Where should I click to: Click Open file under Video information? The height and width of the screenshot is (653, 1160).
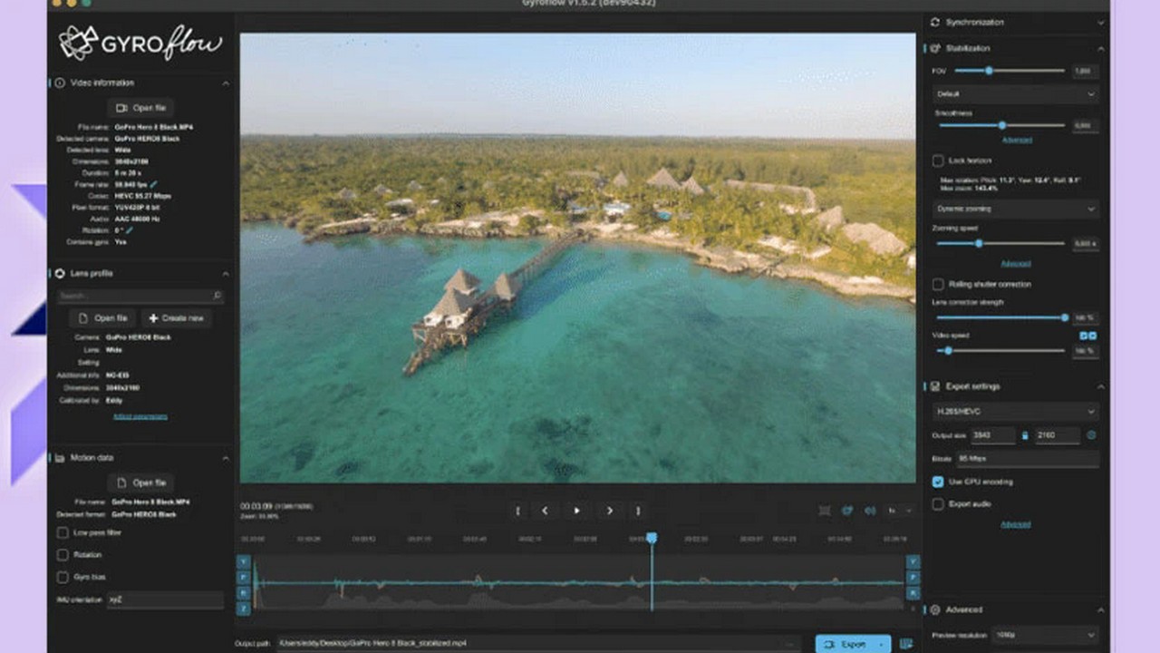(x=140, y=108)
